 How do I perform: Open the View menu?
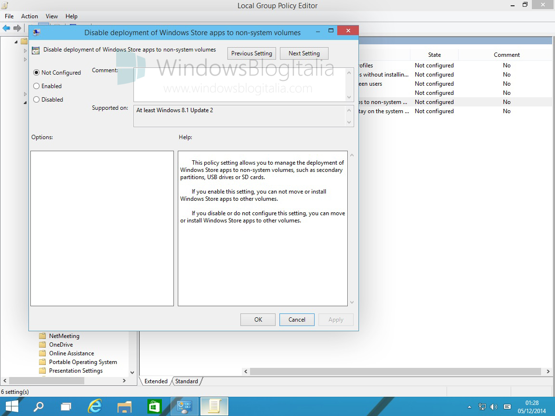tap(52, 16)
